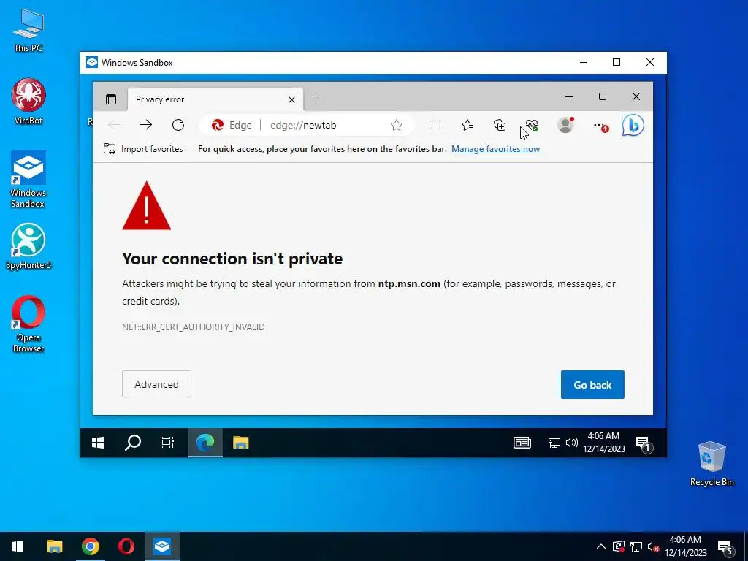Viewport: 748px width, 561px height.
Task: Select the ViraBot desktop icon
Action: pyautogui.click(x=28, y=101)
